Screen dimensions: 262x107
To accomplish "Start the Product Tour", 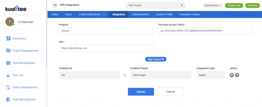I will point(234,5).
